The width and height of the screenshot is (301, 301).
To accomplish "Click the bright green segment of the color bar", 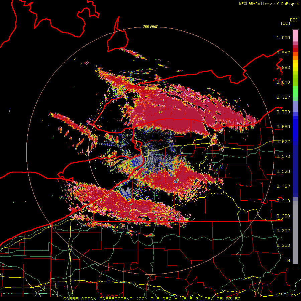I will [x=295, y=91].
